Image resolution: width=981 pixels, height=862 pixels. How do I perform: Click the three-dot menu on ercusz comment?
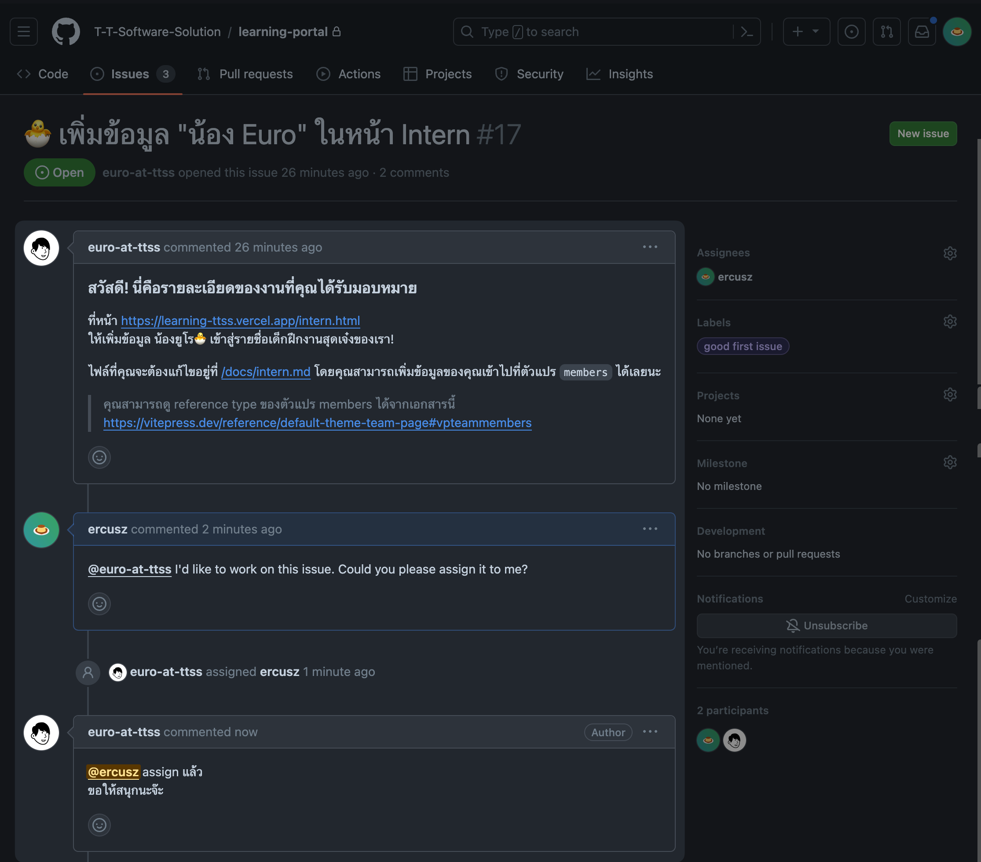click(x=651, y=529)
